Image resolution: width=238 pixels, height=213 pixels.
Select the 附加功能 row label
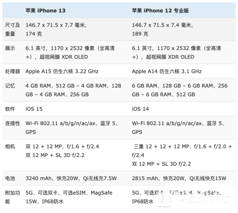pyautogui.click(x=12, y=197)
